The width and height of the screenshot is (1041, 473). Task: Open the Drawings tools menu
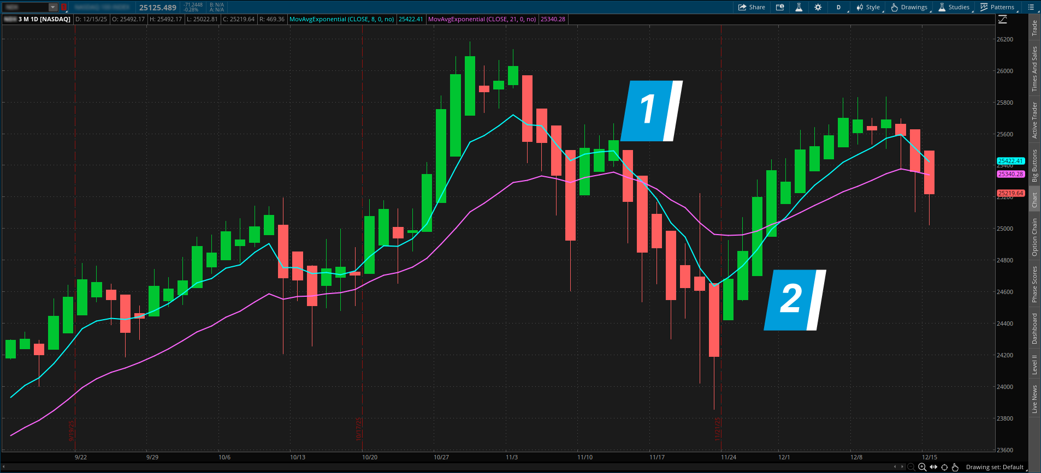click(x=909, y=7)
